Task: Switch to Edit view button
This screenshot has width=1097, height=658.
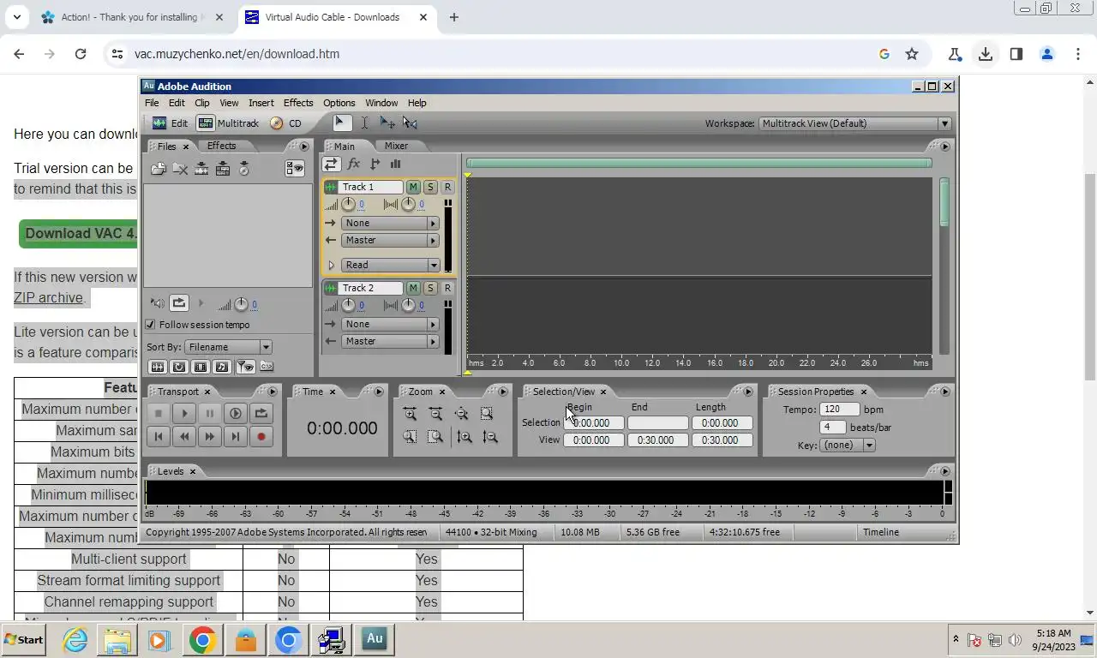Action: pyautogui.click(x=170, y=123)
